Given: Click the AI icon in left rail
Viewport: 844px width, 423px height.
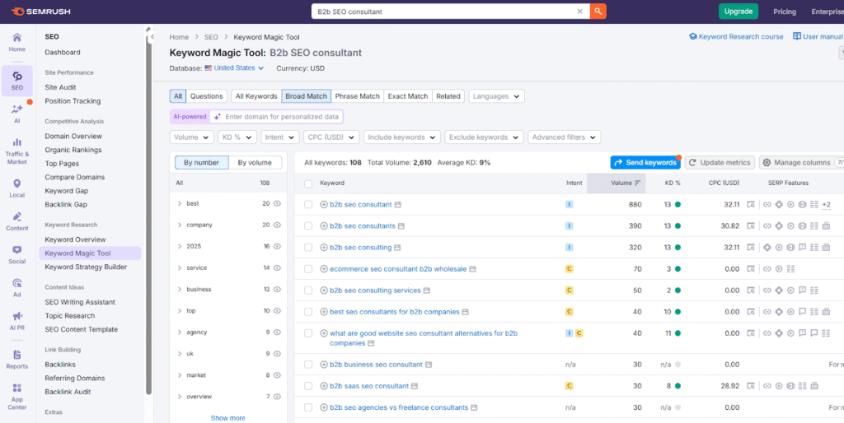Looking at the screenshot, I should pos(16,113).
